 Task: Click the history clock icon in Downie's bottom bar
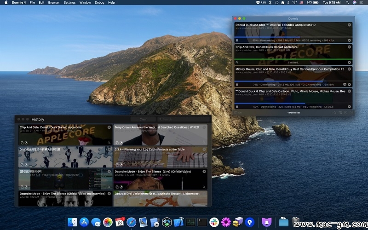pos(346,113)
